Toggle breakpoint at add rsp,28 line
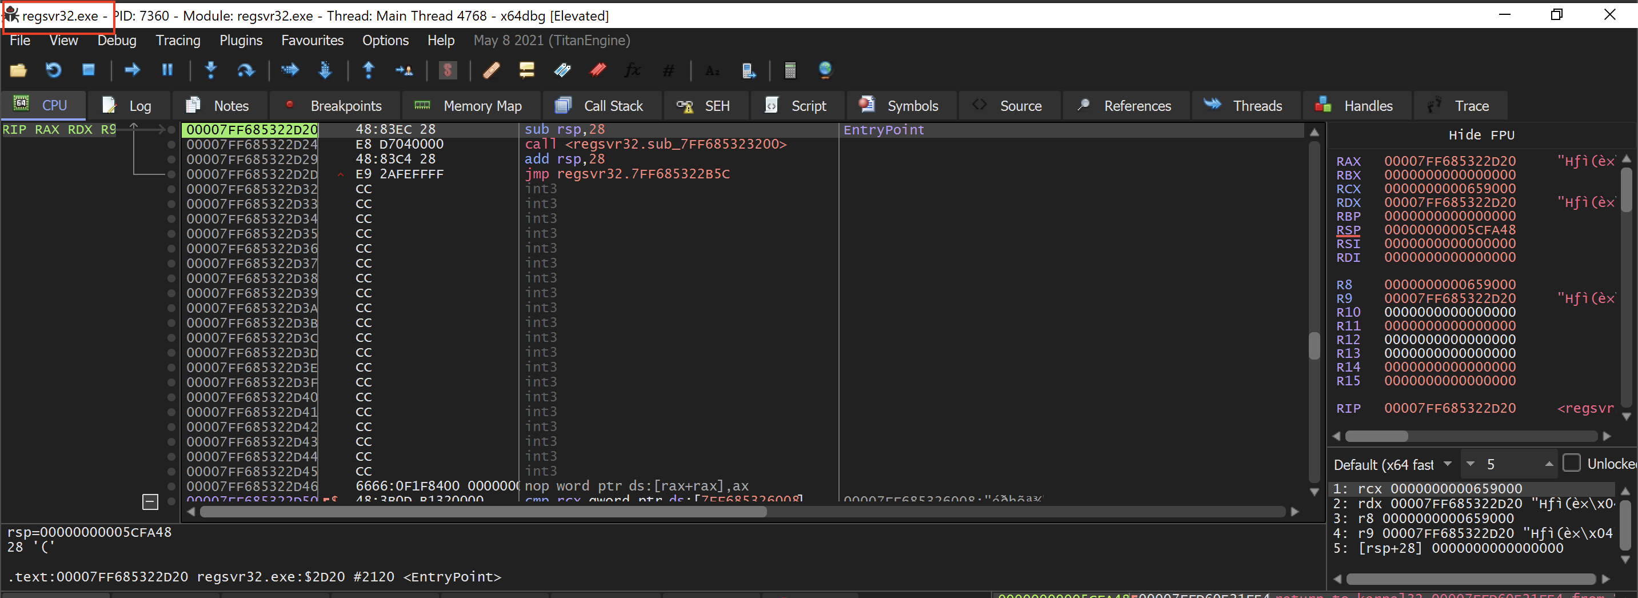Image resolution: width=1638 pixels, height=598 pixels. 171,159
